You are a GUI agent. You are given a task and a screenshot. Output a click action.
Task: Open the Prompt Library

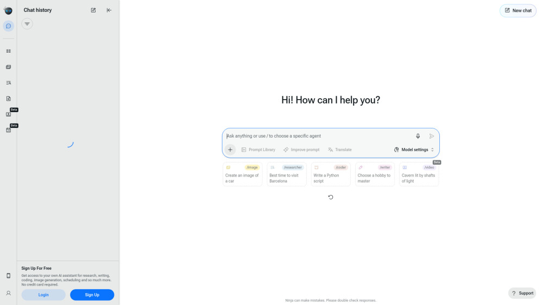tap(258, 150)
